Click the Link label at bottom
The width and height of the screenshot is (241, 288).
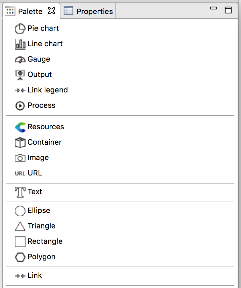pos(35,276)
